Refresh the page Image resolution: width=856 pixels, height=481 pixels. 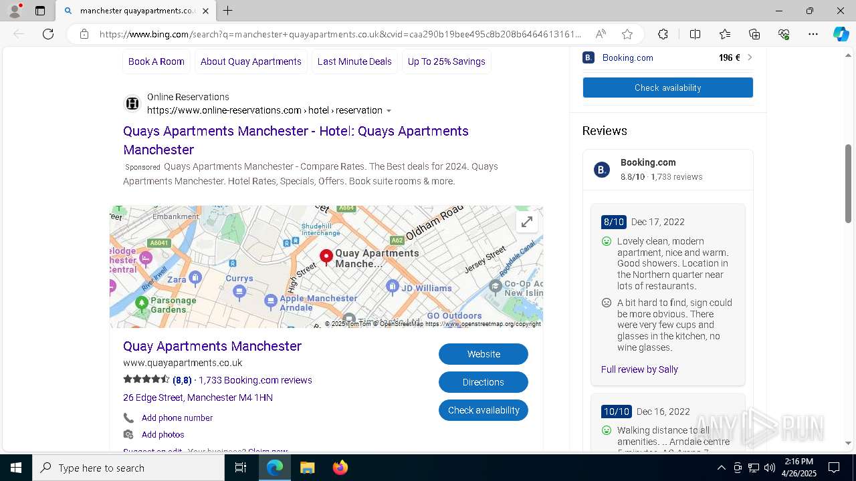[48, 34]
